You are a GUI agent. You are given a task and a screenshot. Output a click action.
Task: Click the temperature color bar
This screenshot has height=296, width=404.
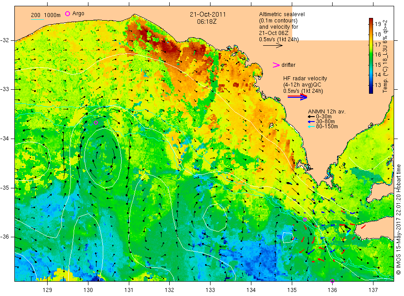click(x=371, y=56)
